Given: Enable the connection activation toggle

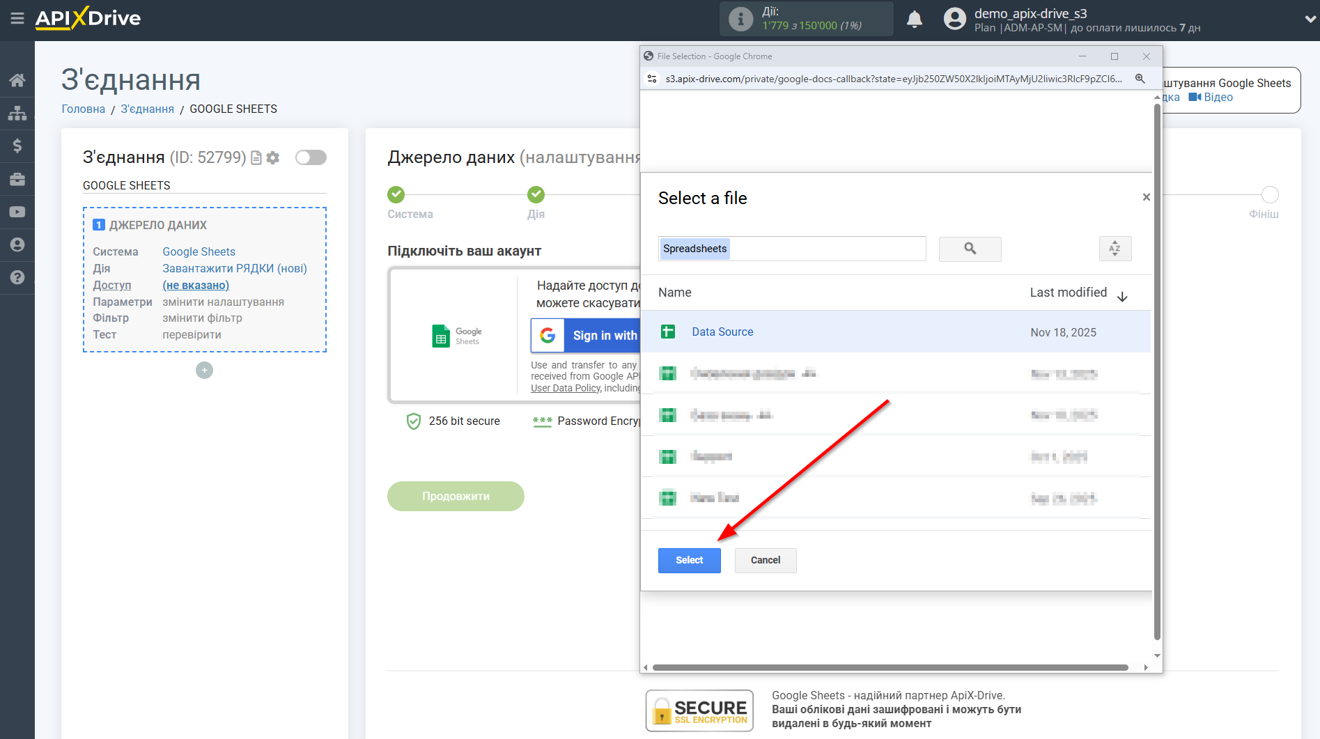Looking at the screenshot, I should coord(311,157).
